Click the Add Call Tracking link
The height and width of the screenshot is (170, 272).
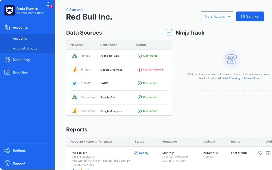click(228, 78)
